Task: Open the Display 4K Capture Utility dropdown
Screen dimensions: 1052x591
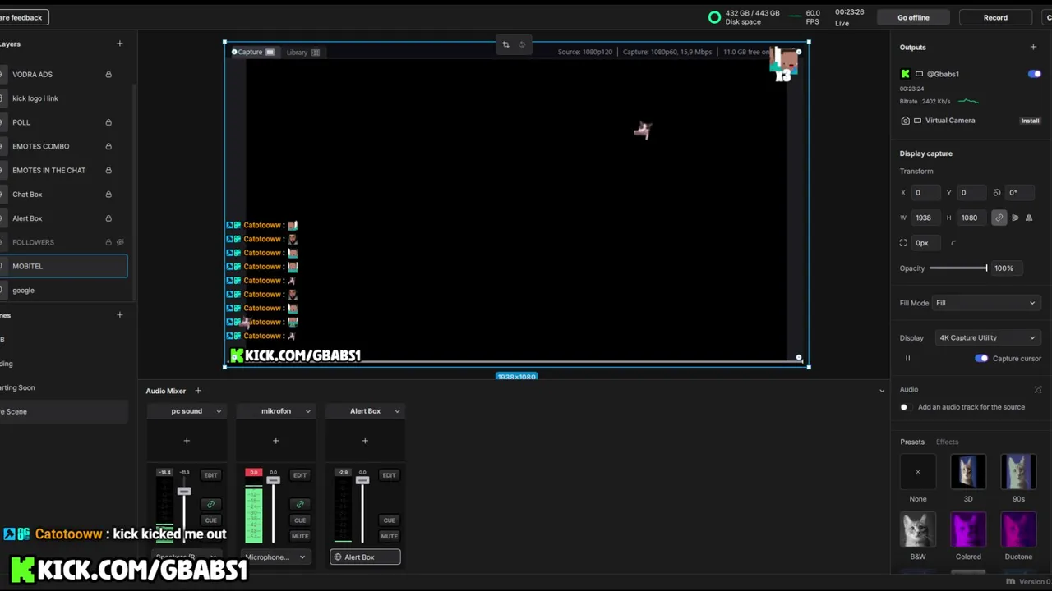Action: point(988,338)
